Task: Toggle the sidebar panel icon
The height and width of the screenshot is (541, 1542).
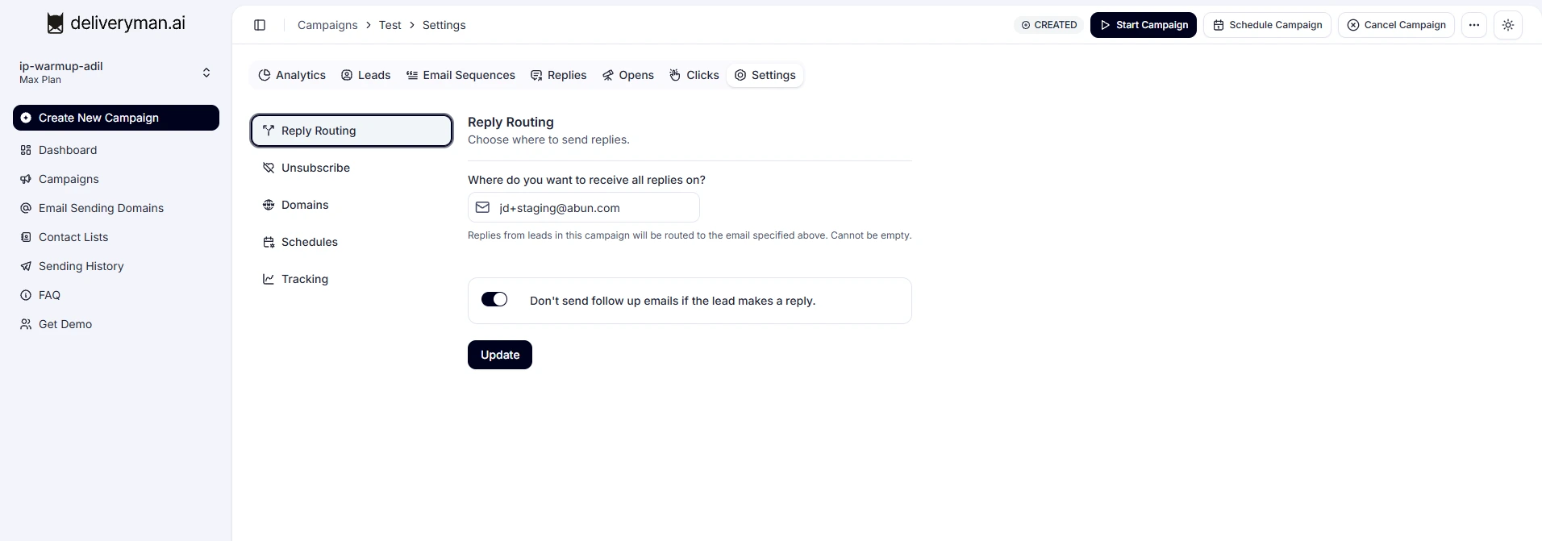Action: coord(260,25)
